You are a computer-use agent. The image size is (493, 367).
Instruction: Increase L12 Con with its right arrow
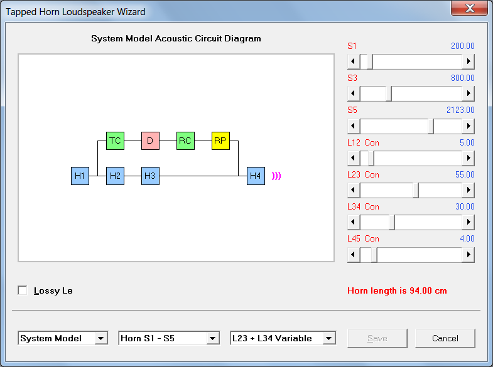pyautogui.click(x=469, y=158)
